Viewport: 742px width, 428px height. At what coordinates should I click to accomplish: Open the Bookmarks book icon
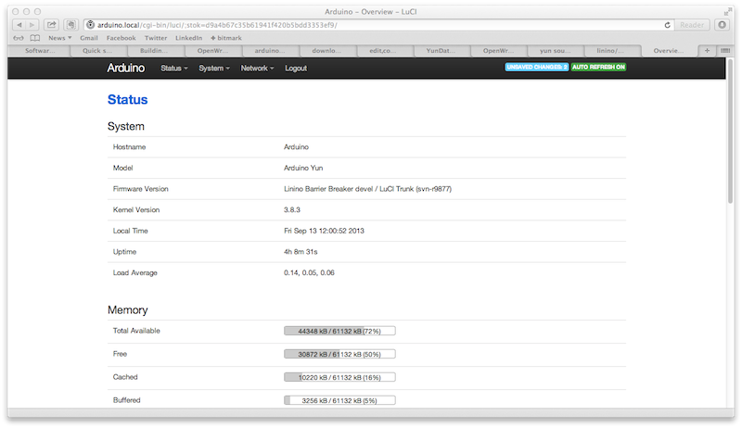pos(35,38)
